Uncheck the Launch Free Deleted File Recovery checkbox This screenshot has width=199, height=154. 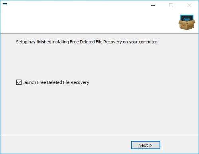[x=19, y=82]
